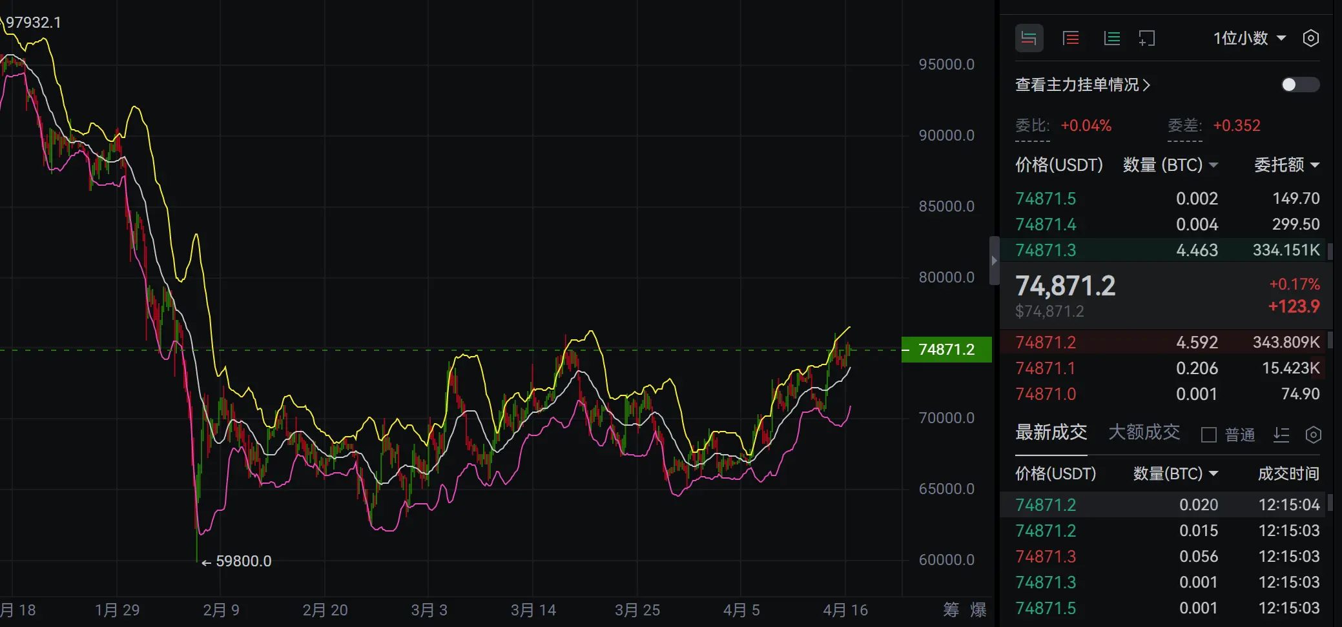Viewport: 1342px width, 627px height.
Task: Click the green current price tag on chart axis
Action: pyautogui.click(x=947, y=350)
